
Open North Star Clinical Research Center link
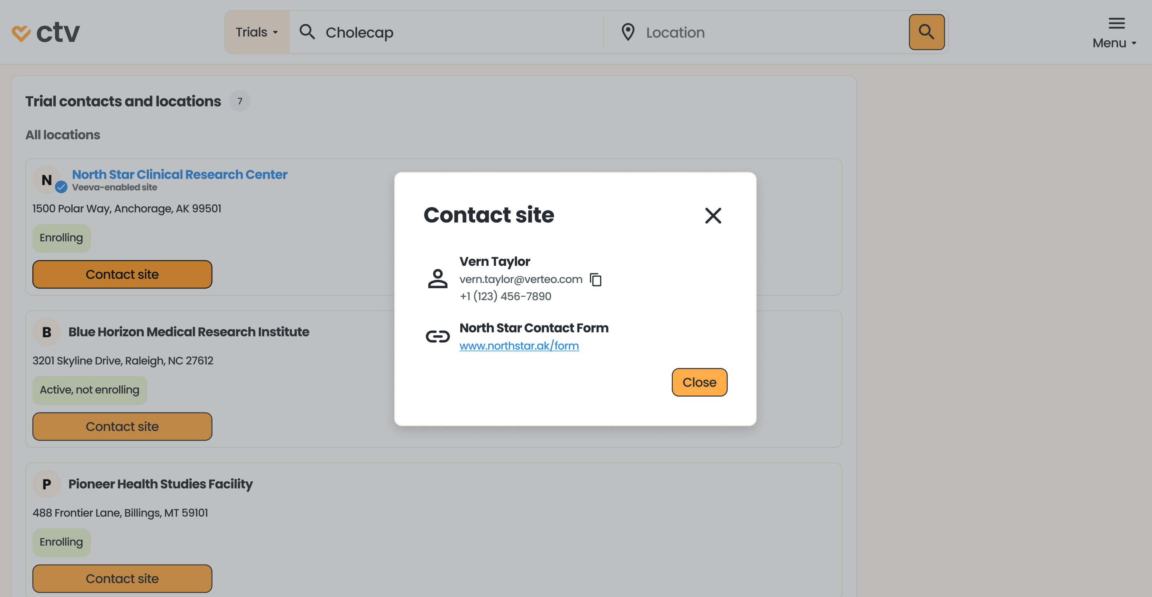pos(179,174)
